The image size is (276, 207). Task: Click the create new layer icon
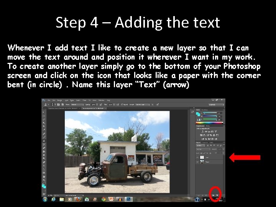pyautogui.click(x=217, y=195)
